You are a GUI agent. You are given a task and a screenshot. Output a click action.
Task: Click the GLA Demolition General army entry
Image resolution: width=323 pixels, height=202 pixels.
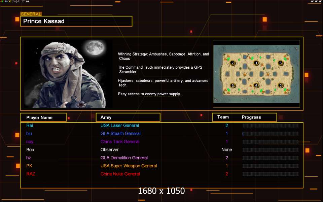click(124, 158)
